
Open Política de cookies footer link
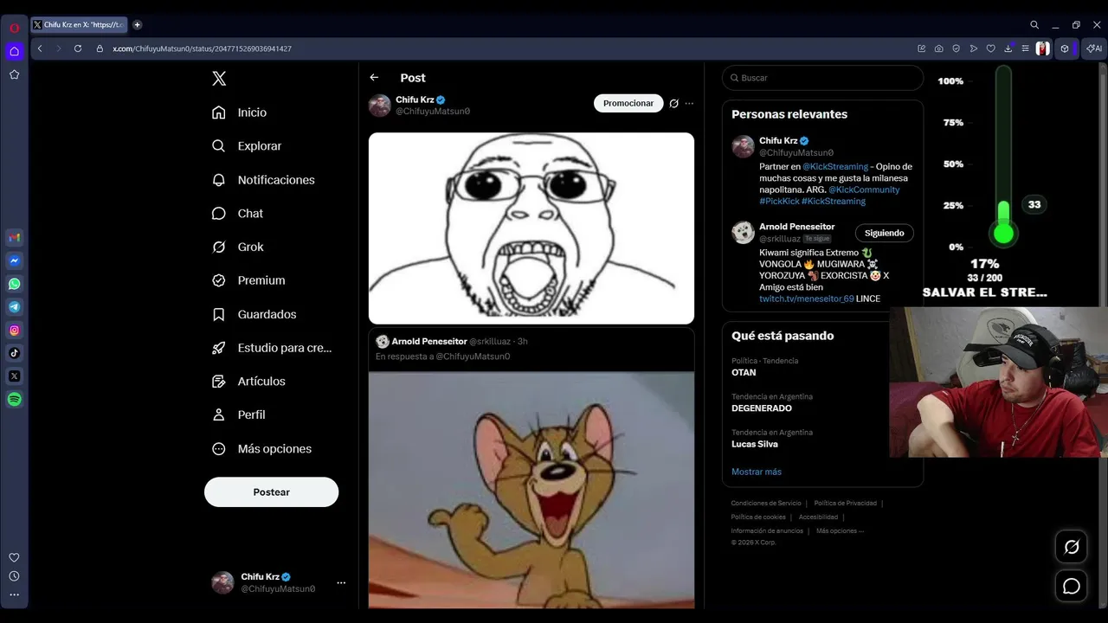[x=758, y=517]
